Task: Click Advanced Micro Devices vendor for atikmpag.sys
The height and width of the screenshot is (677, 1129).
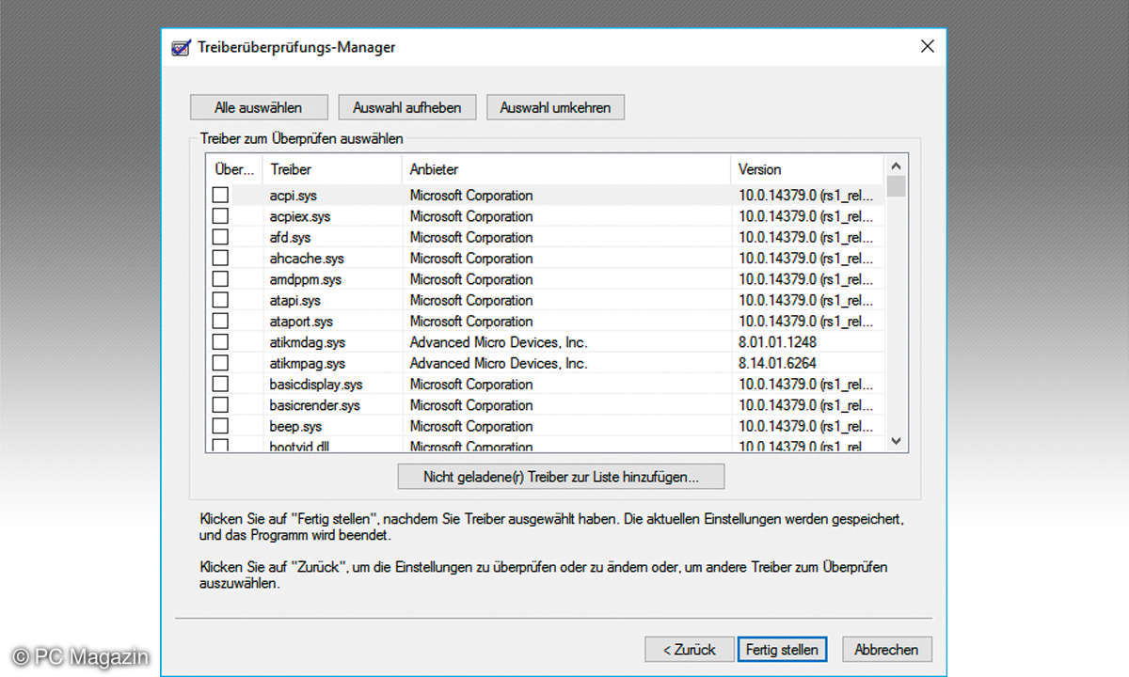Action: [499, 363]
